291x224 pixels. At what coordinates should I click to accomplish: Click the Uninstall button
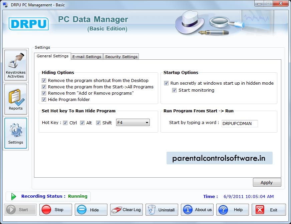click(x=162, y=210)
